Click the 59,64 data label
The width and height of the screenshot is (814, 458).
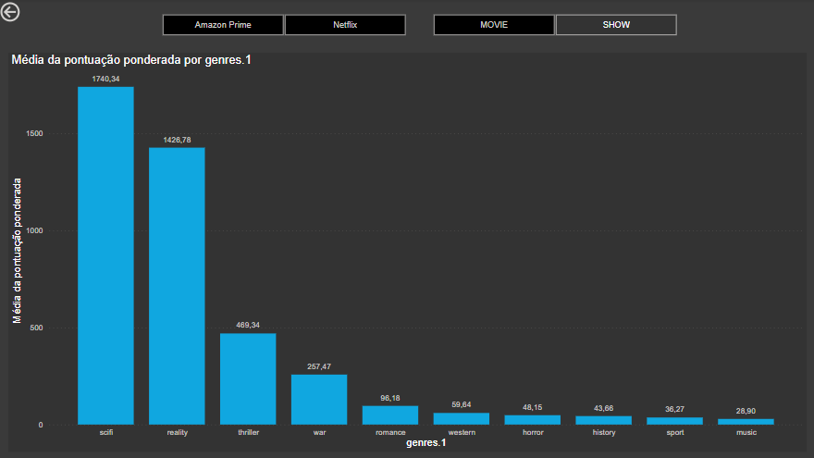[x=462, y=404]
